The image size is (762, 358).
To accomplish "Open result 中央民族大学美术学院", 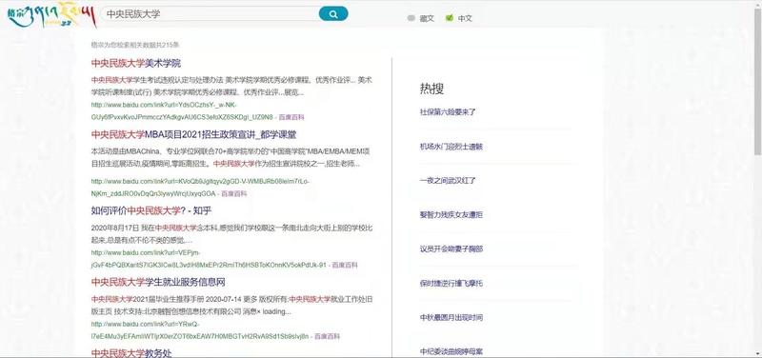I will tap(136, 63).
